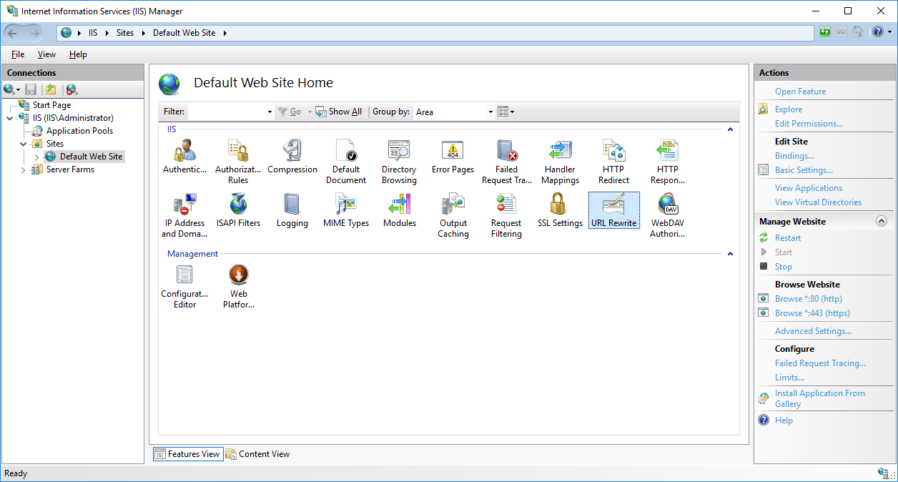Click Stop website action
This screenshot has width=898, height=482.
(x=784, y=267)
